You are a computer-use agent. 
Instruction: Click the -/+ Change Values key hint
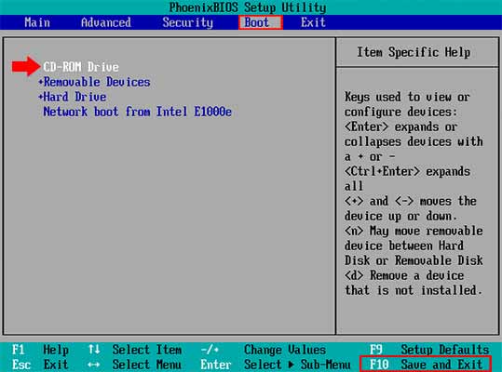pyautogui.click(x=264, y=350)
